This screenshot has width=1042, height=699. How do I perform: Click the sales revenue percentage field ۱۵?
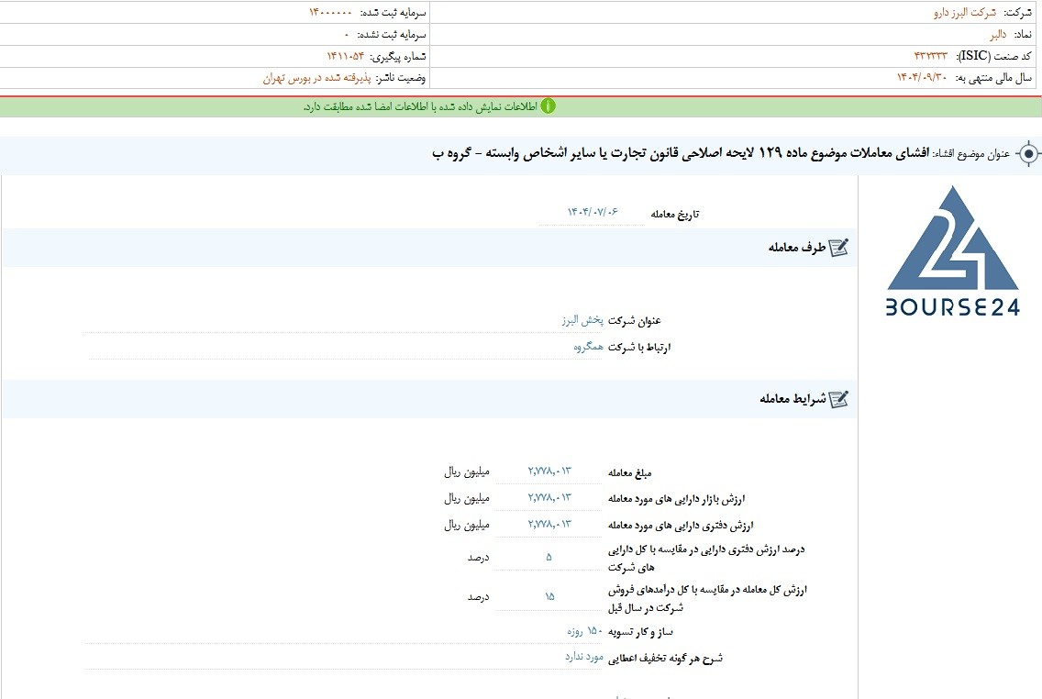549,596
